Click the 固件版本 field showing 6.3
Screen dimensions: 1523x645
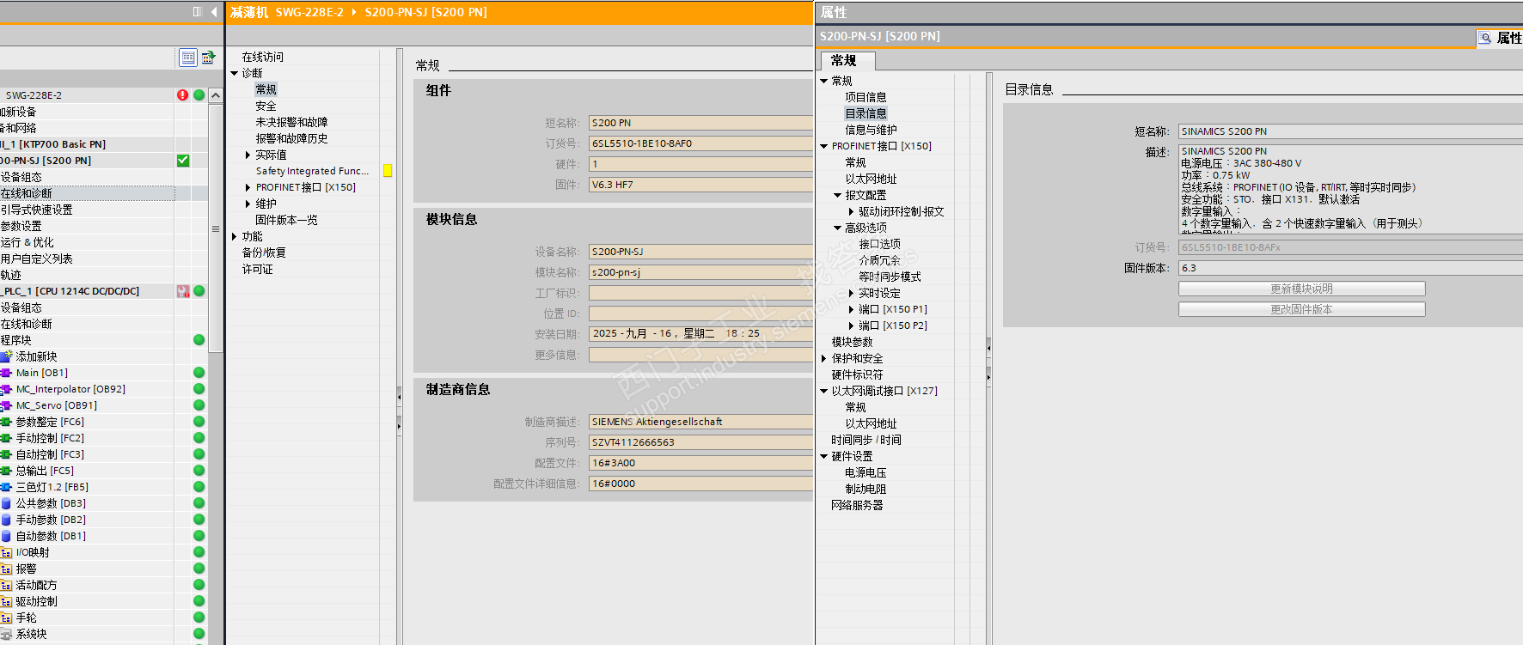pos(1350,268)
